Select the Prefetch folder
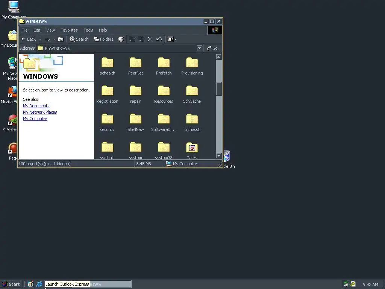The image size is (385, 289). 164,66
